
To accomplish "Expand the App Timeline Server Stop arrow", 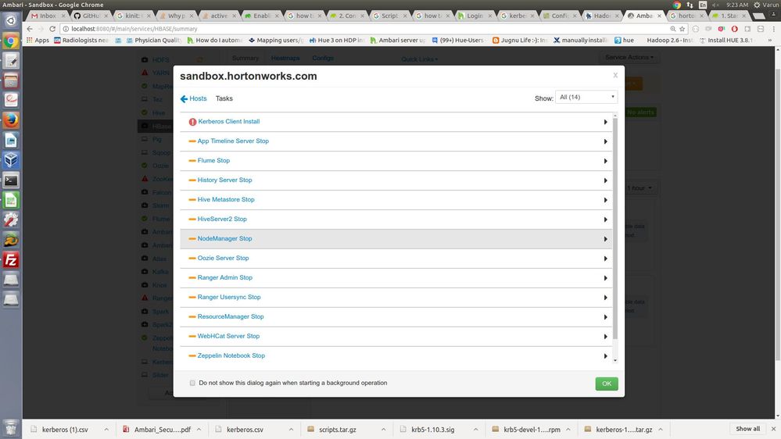I will [x=605, y=141].
